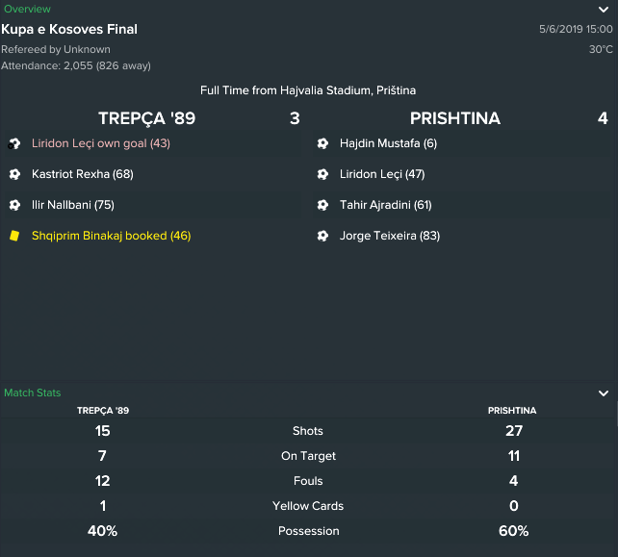Screen dimensions: 618x557
Task: Click the goal icon next to Tahir Ajradini (61)
Action: (322, 205)
